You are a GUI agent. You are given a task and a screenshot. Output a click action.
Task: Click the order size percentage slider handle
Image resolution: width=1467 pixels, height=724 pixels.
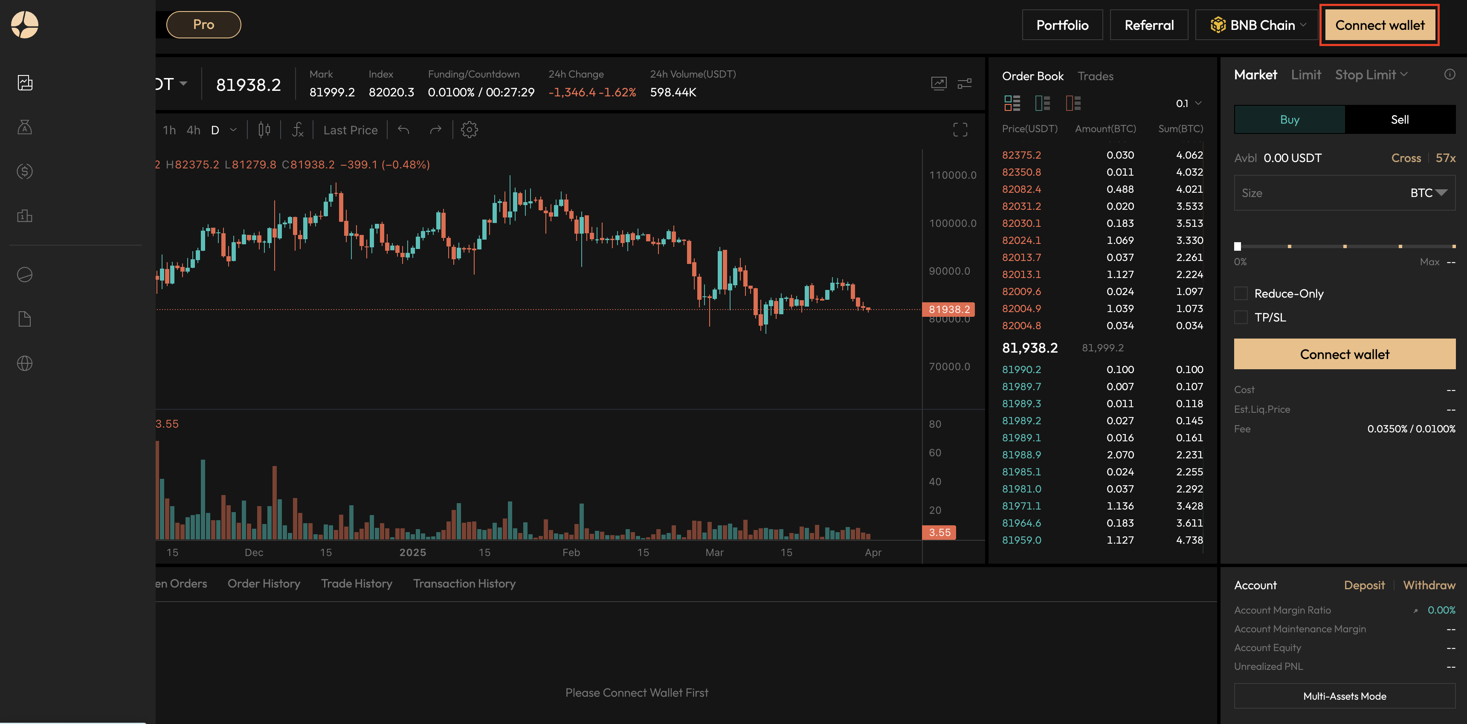coord(1237,246)
